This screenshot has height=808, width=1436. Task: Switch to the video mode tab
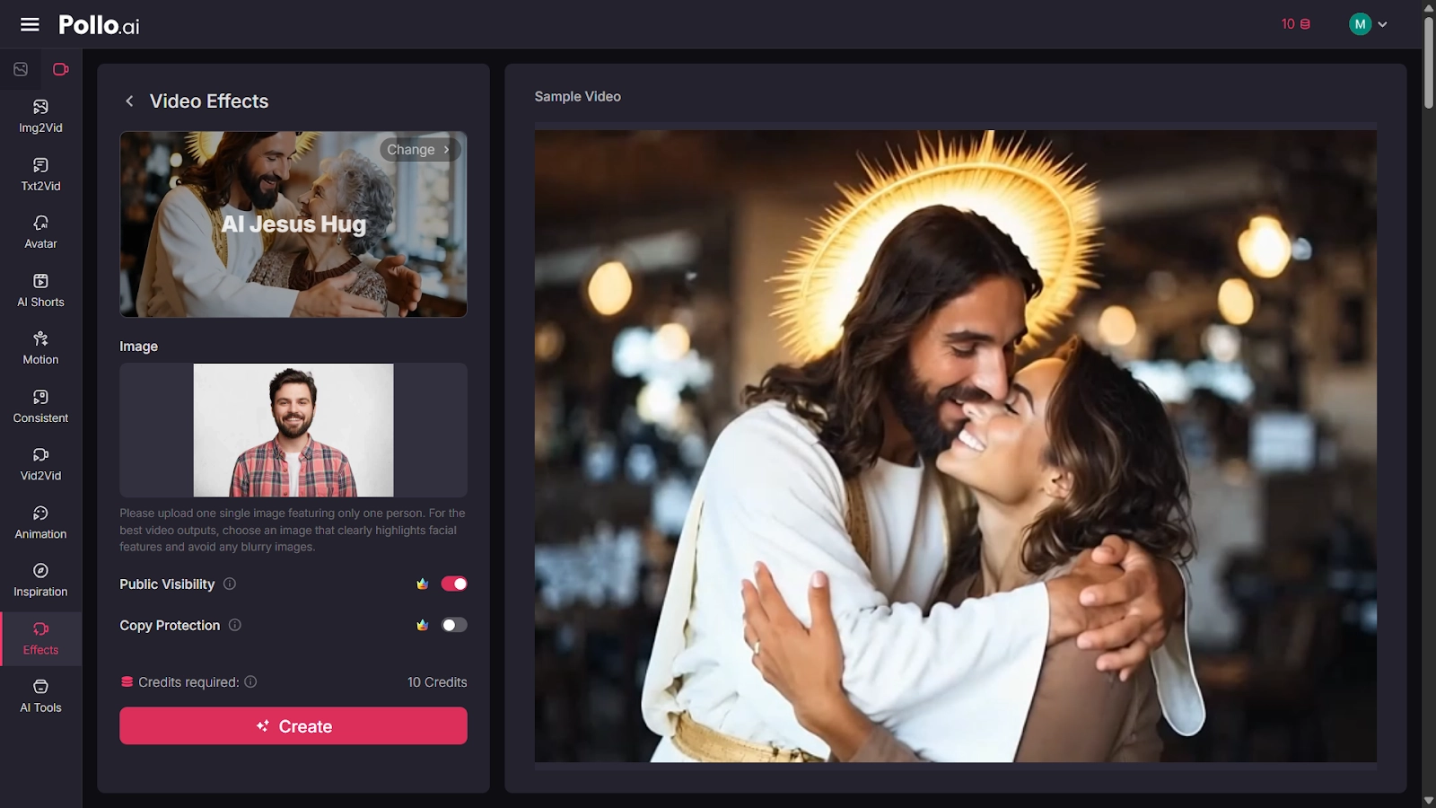coord(59,67)
